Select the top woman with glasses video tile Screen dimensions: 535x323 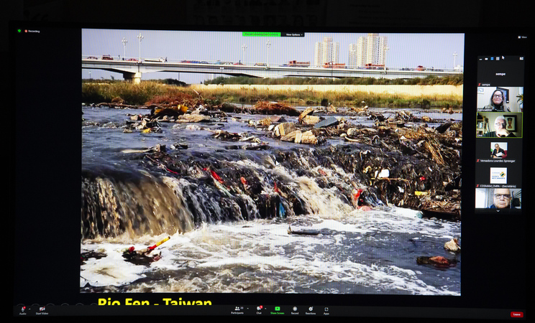pyautogui.click(x=500, y=99)
